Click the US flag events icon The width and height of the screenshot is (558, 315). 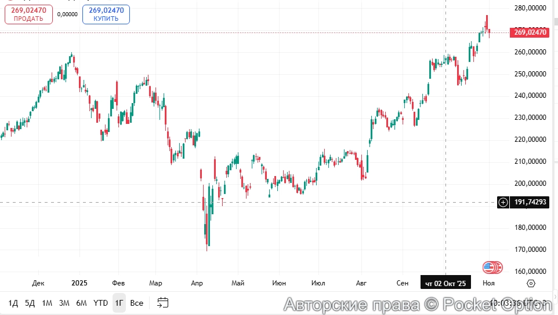tap(491, 268)
